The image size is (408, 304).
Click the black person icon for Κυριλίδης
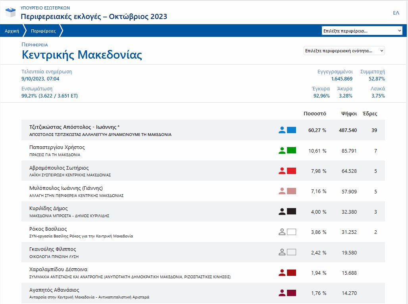pyautogui.click(x=282, y=212)
